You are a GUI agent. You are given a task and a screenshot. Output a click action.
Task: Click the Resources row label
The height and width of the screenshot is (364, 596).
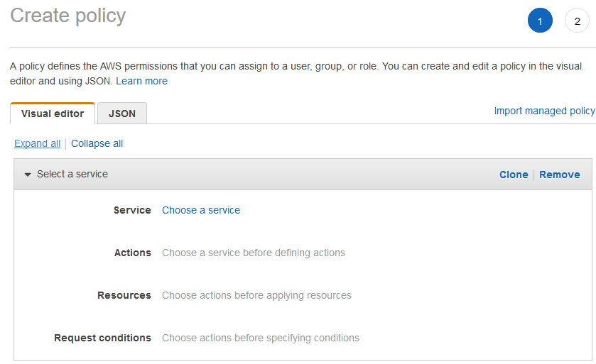pos(124,295)
